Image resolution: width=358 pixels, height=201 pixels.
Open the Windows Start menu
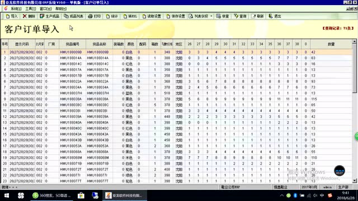pyautogui.click(x=7, y=195)
